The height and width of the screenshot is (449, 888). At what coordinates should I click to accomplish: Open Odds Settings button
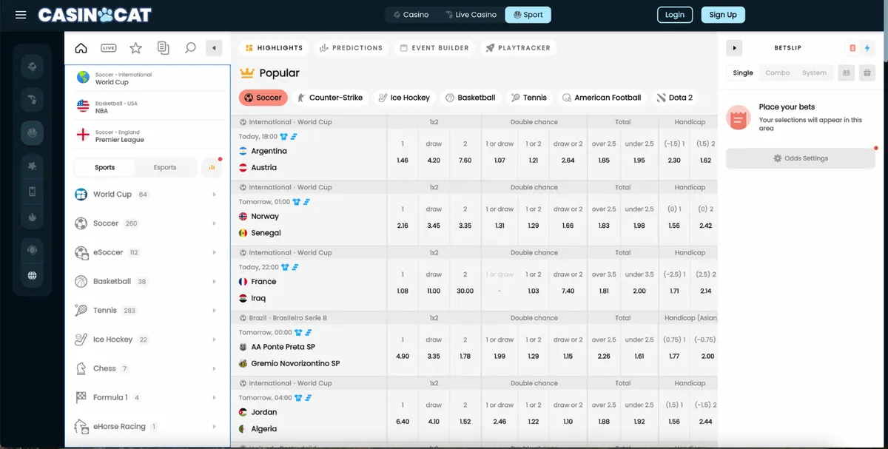point(800,158)
